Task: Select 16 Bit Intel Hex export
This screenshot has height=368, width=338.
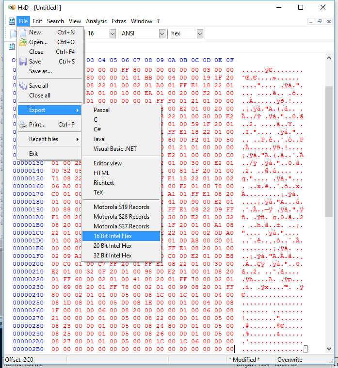Action: (121, 236)
